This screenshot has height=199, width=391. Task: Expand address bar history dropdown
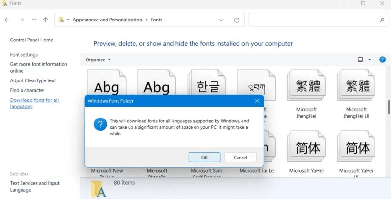pyautogui.click(x=221, y=20)
